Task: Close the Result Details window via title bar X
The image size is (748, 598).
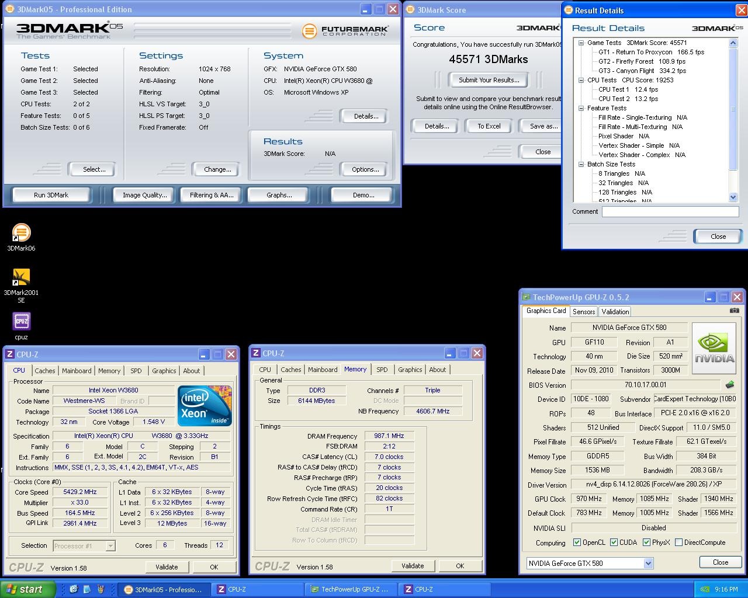Action: coord(742,10)
